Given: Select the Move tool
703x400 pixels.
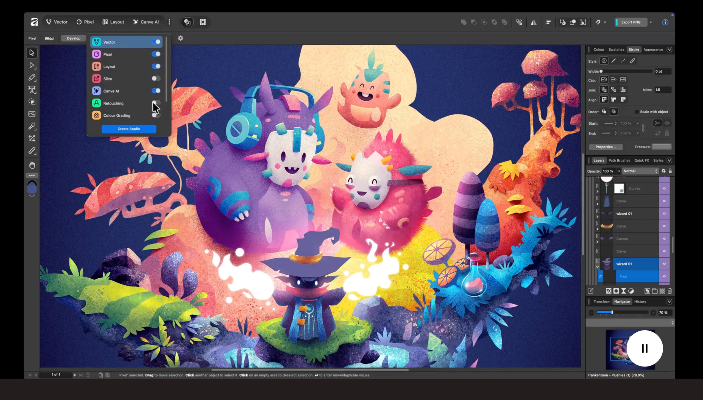Looking at the screenshot, I should pos(32,53).
